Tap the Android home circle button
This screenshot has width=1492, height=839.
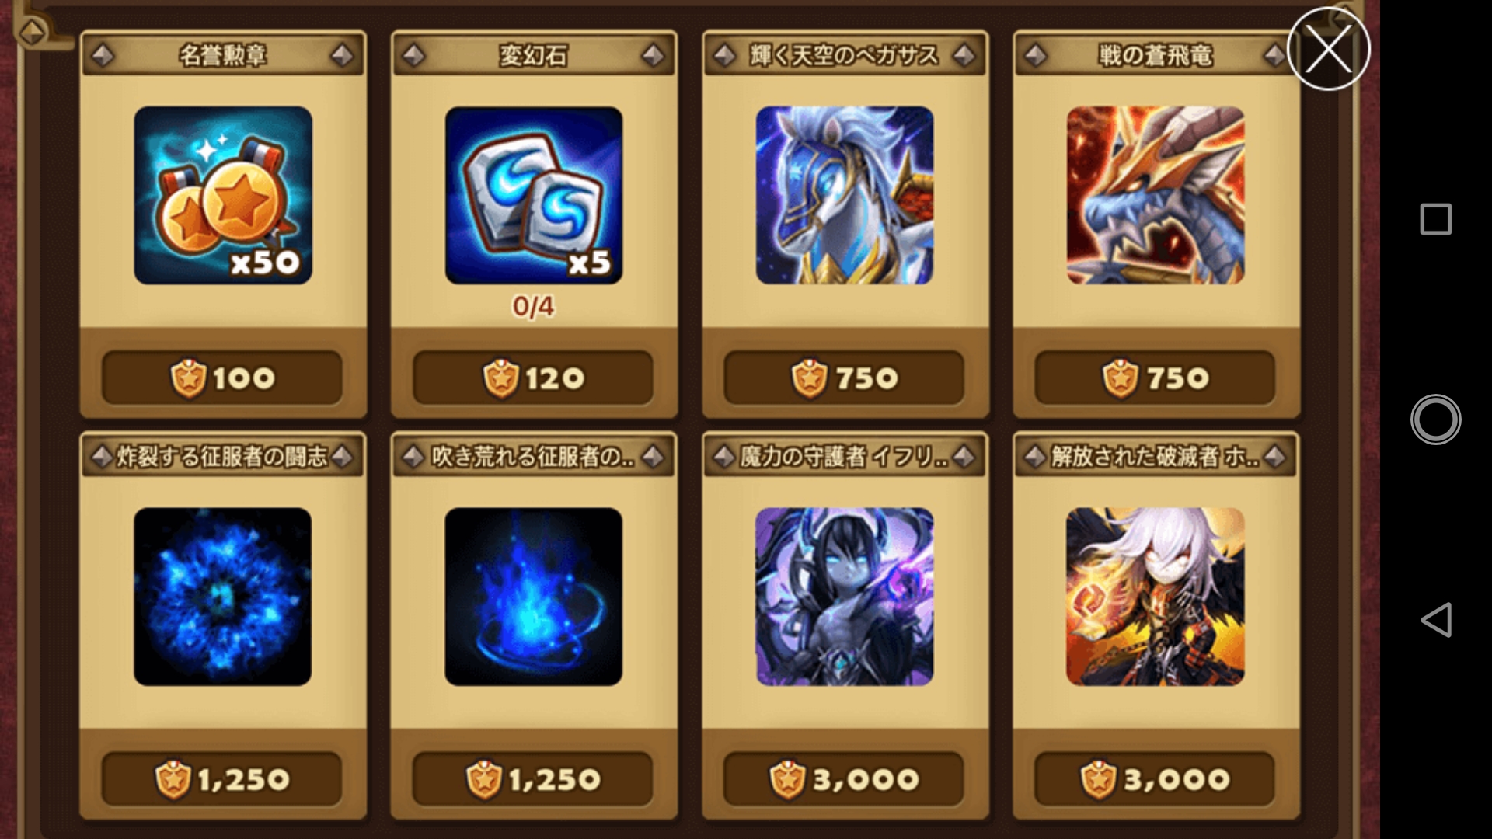(1435, 419)
